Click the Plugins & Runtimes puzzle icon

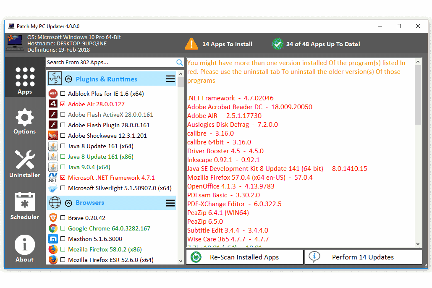click(x=55, y=79)
